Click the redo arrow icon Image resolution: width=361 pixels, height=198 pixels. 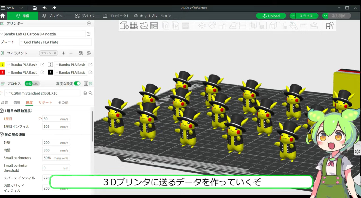click(54, 8)
